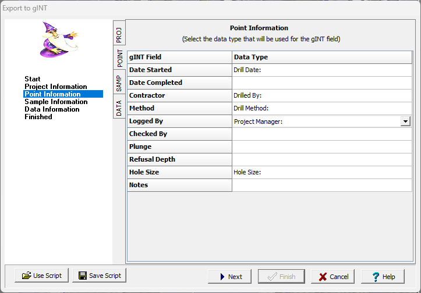Select Sample Information in steps list
This screenshot has height=293, width=421.
[56, 102]
